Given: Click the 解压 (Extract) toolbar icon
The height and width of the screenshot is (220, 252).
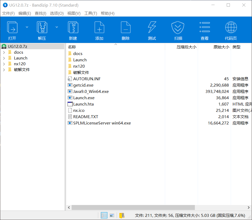Looking at the screenshot, I should pyautogui.click(x=42, y=27).
